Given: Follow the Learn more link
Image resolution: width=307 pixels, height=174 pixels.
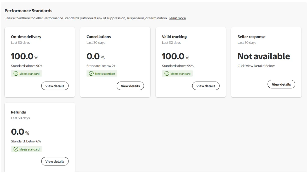Looking at the screenshot, I should click(177, 18).
